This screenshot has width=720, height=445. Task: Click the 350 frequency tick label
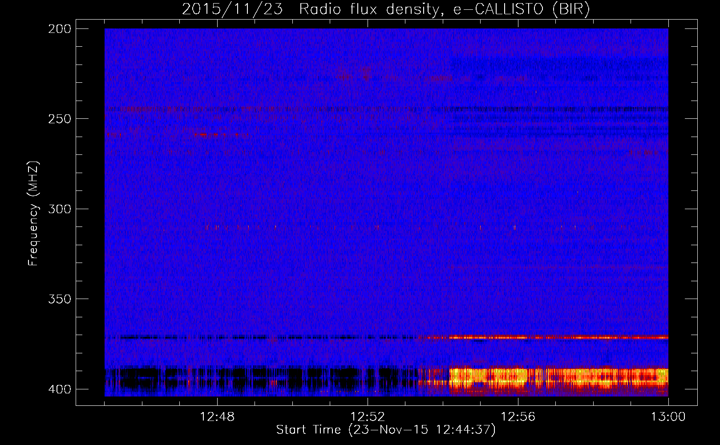tap(60, 299)
